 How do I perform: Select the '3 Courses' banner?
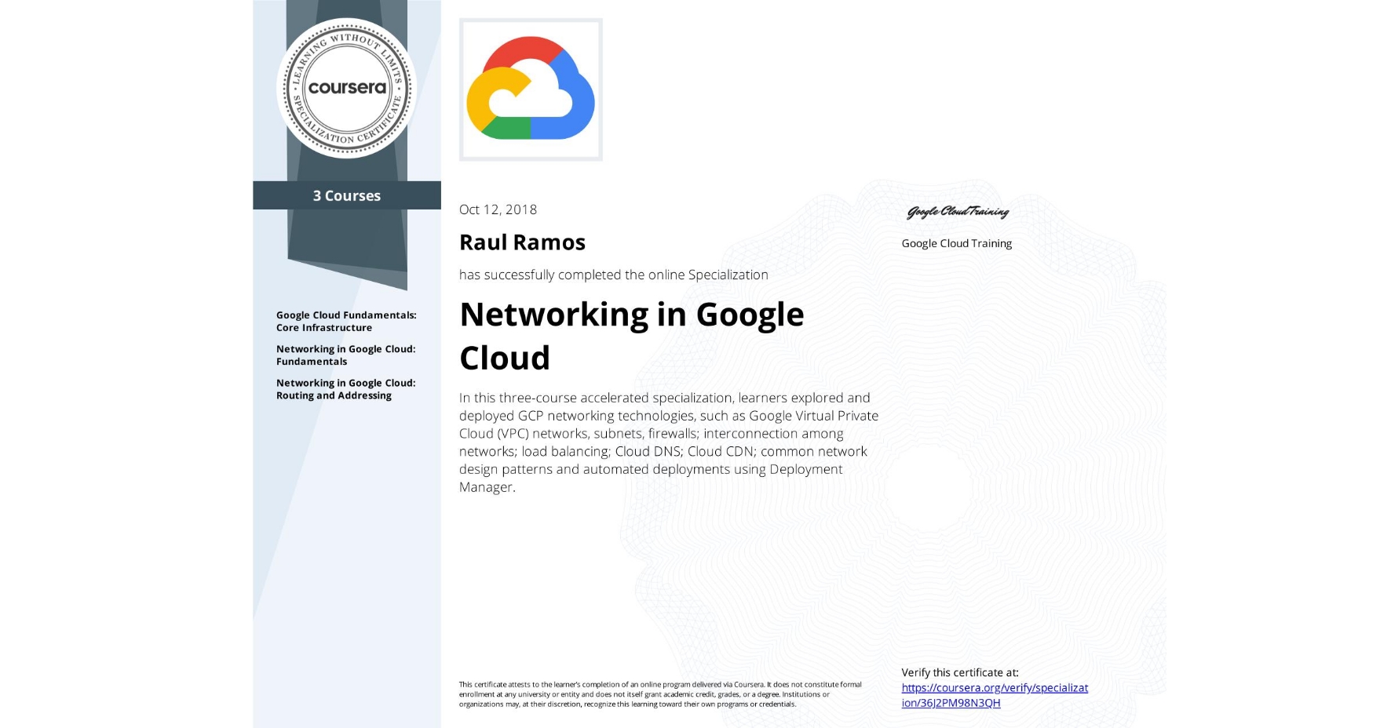pos(347,195)
